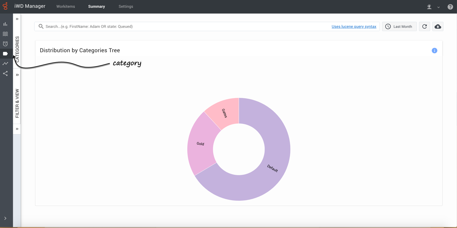Switch to the Workitems tab
This screenshot has width=457, height=228.
point(66,7)
